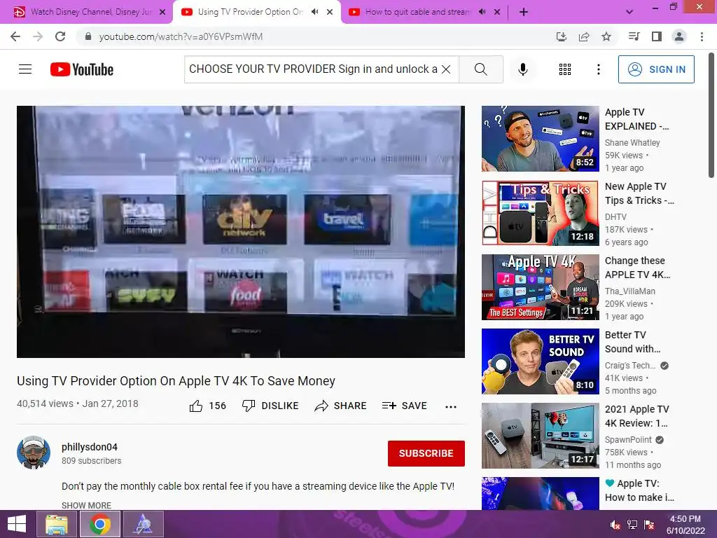Open Apple TV: How to make video title
The image size is (717, 538).
pyautogui.click(x=639, y=490)
